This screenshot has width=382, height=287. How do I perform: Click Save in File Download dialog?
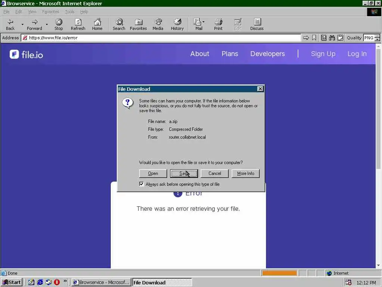(184, 173)
